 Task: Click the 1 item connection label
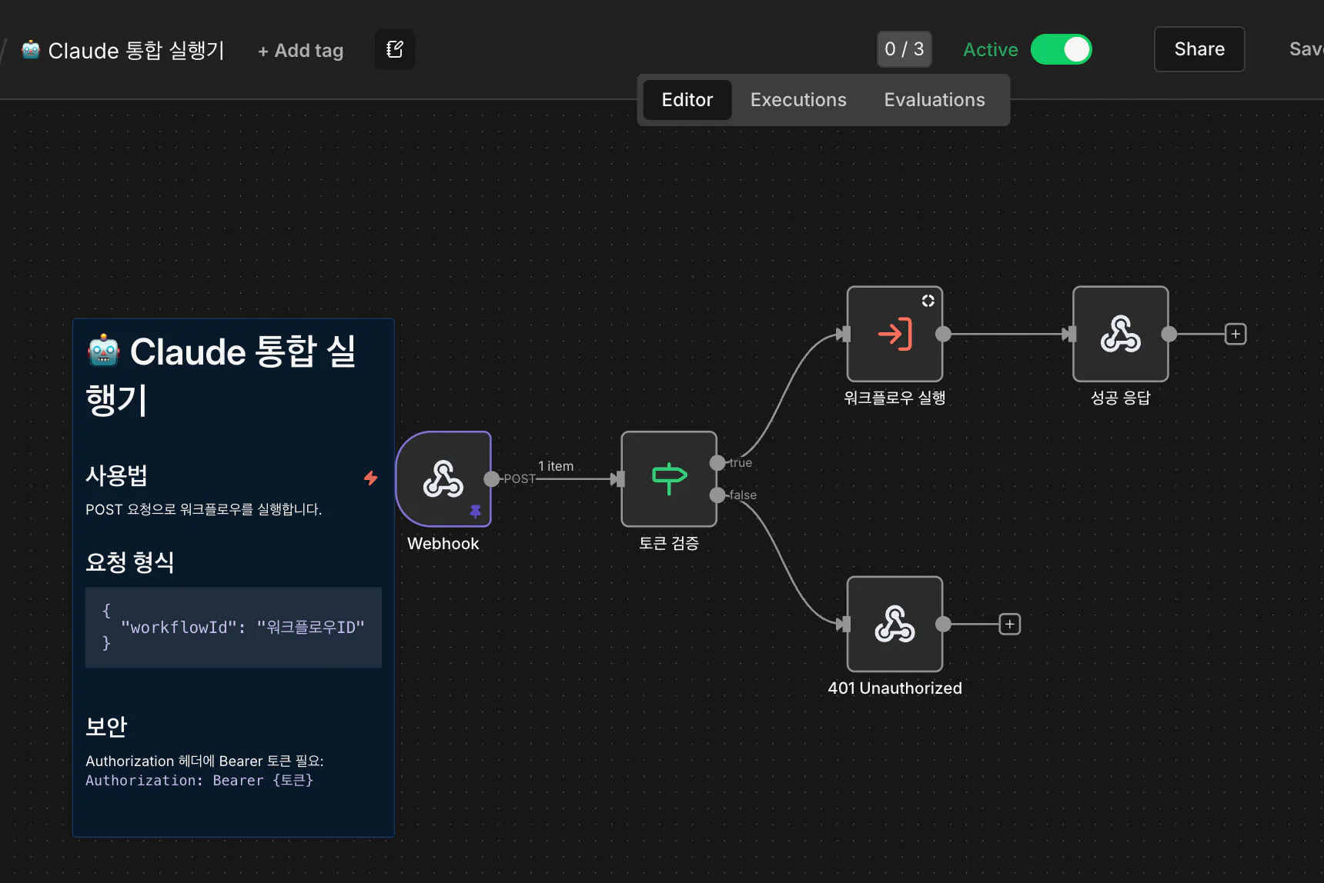coord(556,466)
